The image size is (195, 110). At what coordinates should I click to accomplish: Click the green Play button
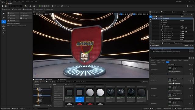[40, 6]
